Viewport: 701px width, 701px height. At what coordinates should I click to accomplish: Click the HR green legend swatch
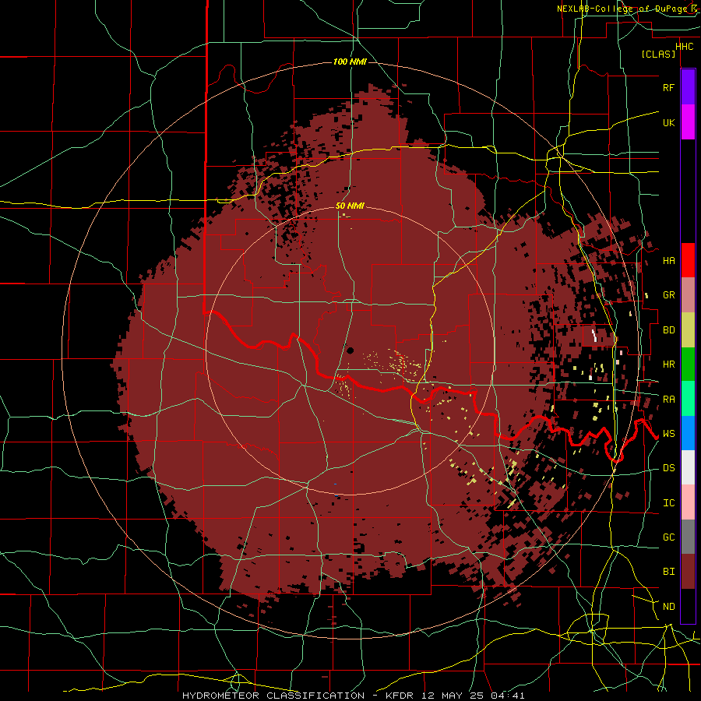pyautogui.click(x=688, y=365)
